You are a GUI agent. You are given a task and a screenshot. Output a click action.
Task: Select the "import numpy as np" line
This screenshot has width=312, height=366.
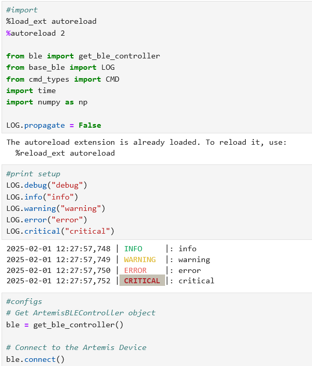tap(47, 102)
